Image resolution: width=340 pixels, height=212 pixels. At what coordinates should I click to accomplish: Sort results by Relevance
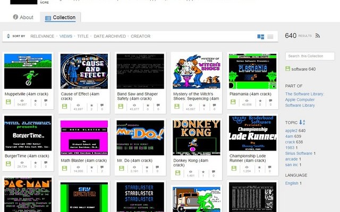pos(42,36)
